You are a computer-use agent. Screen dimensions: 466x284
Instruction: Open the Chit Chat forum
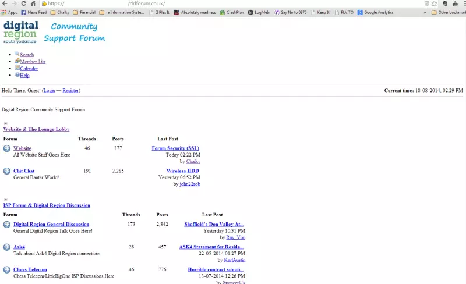[x=24, y=171]
